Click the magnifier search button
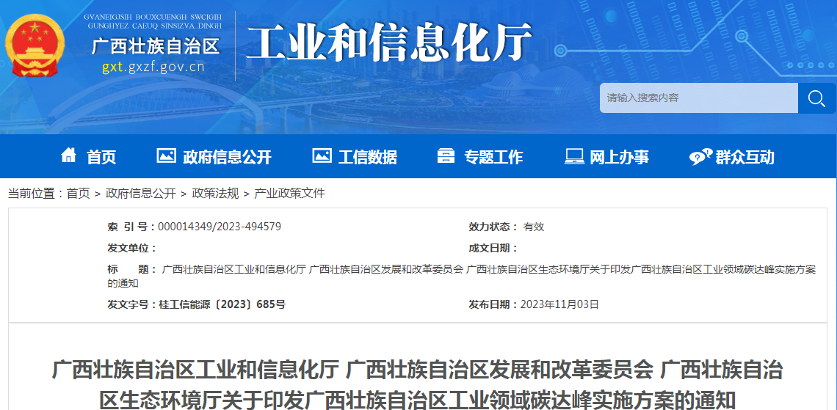The height and width of the screenshot is (410, 837). (816, 98)
